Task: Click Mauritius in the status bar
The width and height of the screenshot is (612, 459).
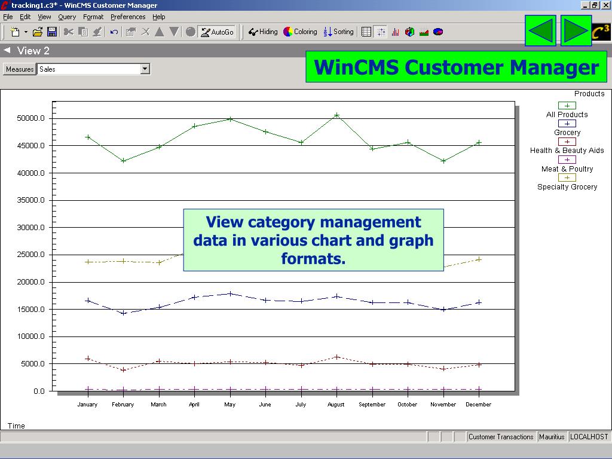Action: point(552,437)
